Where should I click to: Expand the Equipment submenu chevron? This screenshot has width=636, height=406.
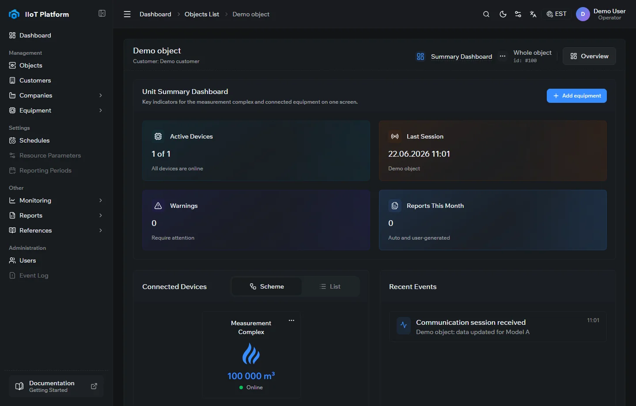pos(101,110)
